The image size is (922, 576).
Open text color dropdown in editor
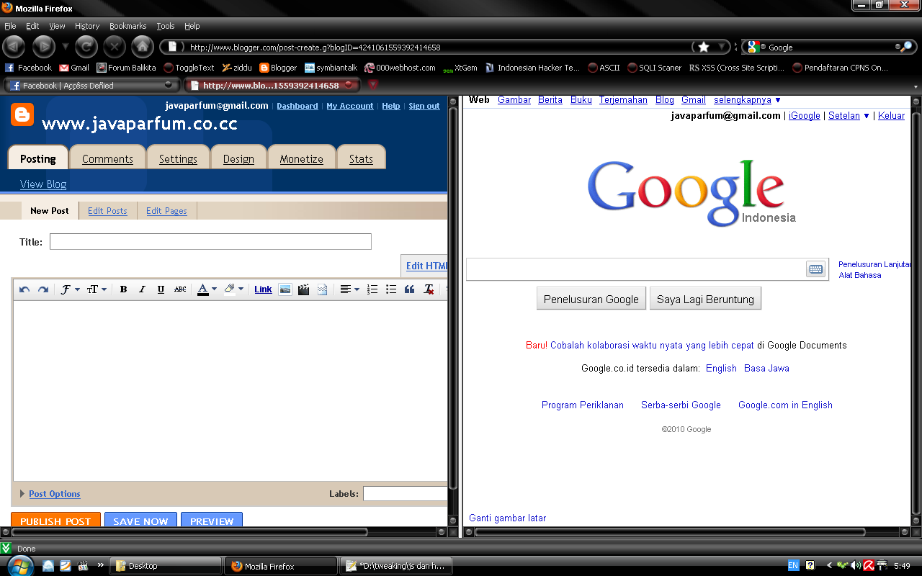pos(207,289)
